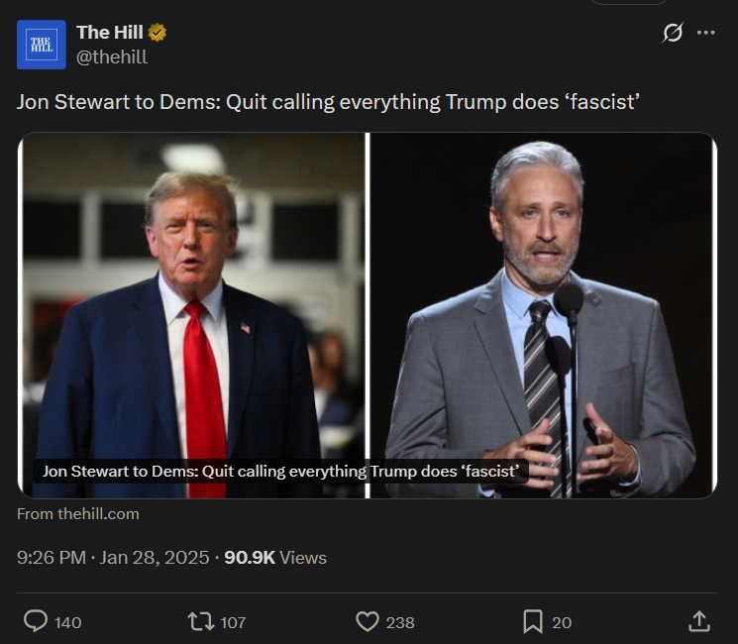Like the post with the heart icon
The height and width of the screenshot is (644, 738).
pyautogui.click(x=368, y=621)
